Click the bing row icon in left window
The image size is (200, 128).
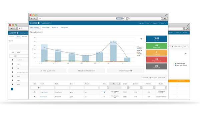(13, 68)
